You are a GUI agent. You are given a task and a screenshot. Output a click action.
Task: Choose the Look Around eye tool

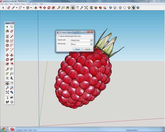[12, 98]
